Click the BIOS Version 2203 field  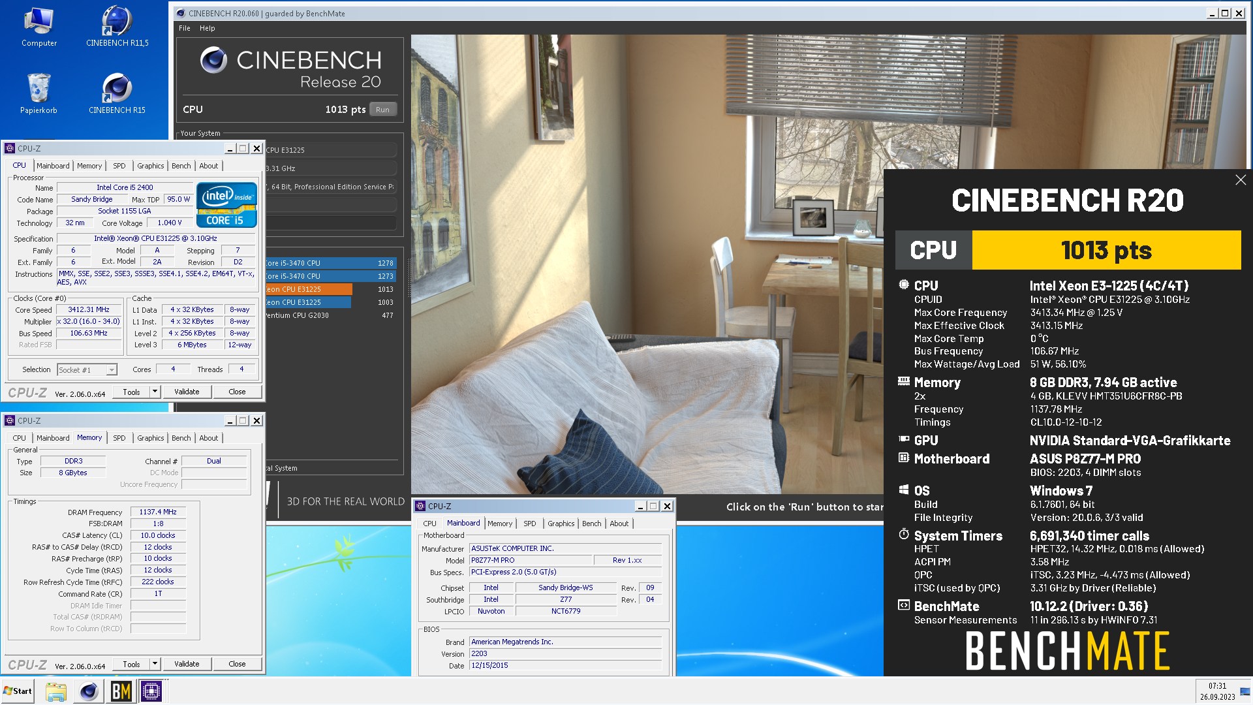565,653
